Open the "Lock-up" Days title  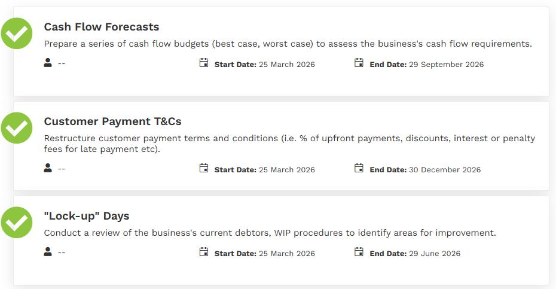[87, 216]
